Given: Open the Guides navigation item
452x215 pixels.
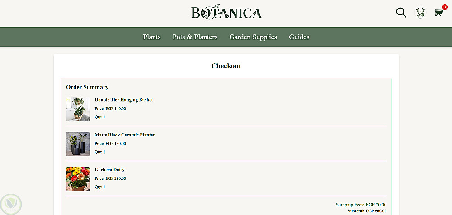Looking at the screenshot, I should pyautogui.click(x=299, y=37).
